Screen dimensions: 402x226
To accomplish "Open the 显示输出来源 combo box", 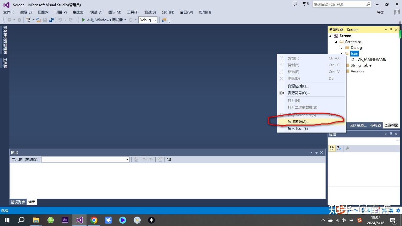I will point(85,159).
